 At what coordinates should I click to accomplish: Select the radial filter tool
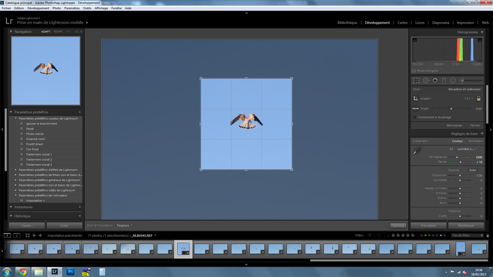(x=453, y=80)
